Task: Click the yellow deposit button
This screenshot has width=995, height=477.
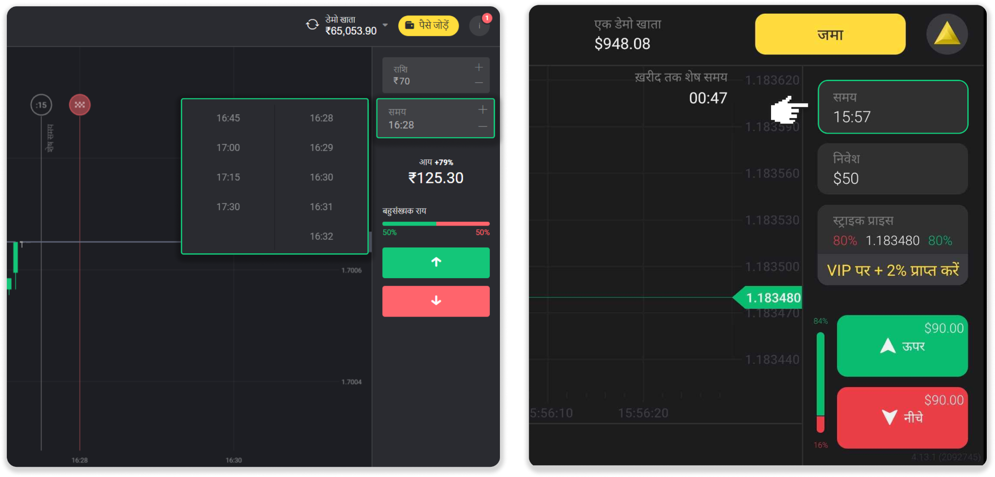Action: click(x=830, y=35)
